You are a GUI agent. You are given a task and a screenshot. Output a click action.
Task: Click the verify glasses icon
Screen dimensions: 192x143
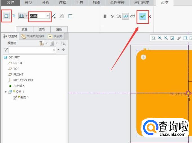point(133,16)
